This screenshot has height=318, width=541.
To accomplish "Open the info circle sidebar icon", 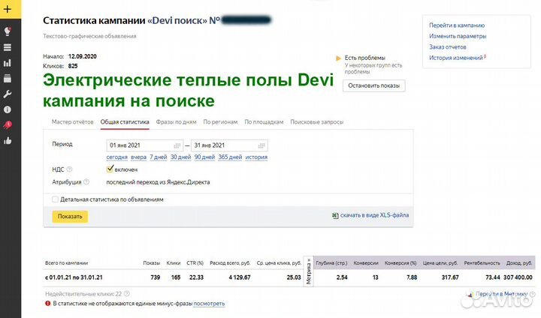I will (8, 109).
